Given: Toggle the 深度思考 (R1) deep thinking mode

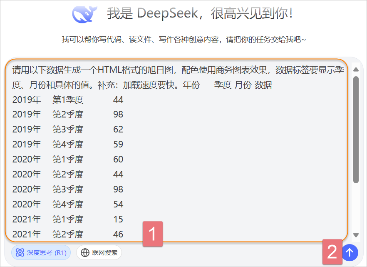Looking at the screenshot, I should coord(41,252).
